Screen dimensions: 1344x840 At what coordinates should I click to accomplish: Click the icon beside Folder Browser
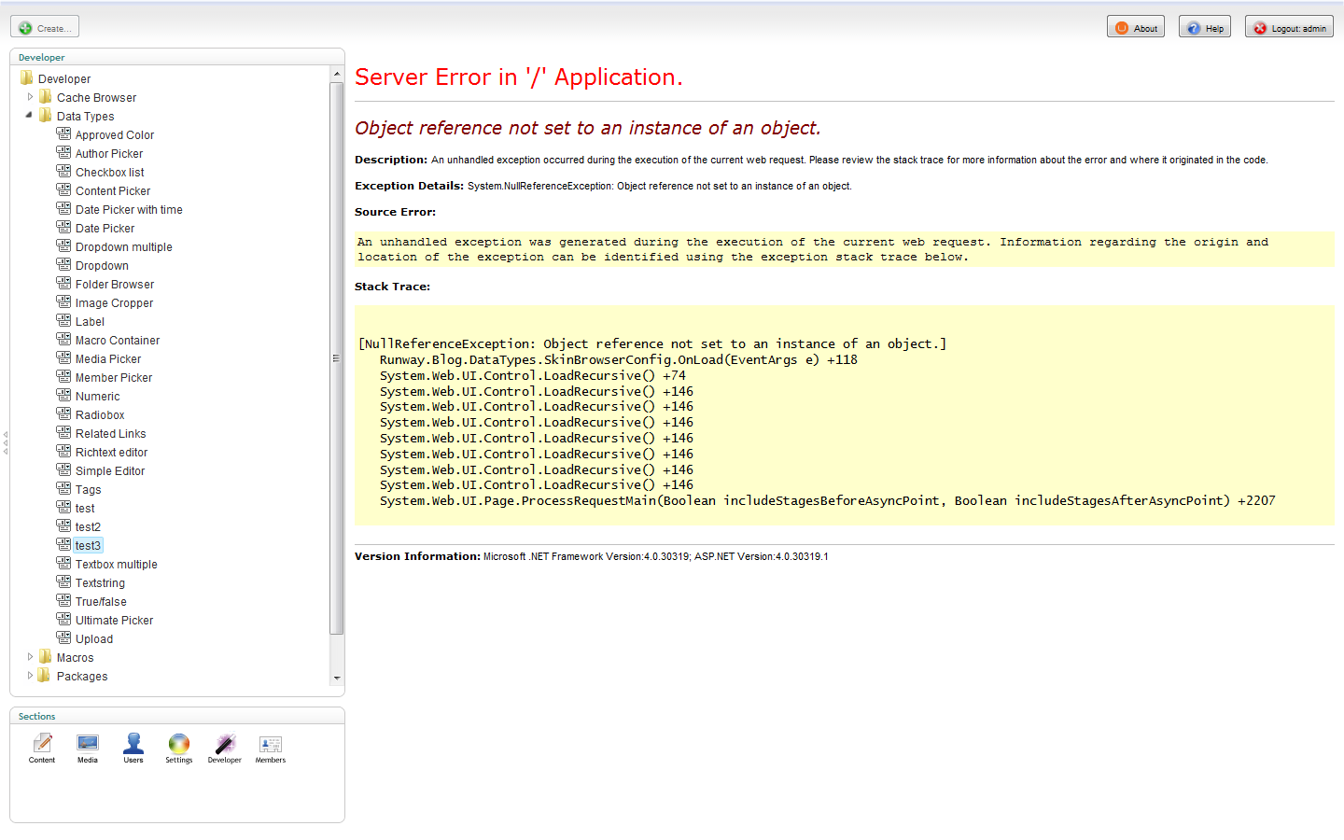pos(63,284)
